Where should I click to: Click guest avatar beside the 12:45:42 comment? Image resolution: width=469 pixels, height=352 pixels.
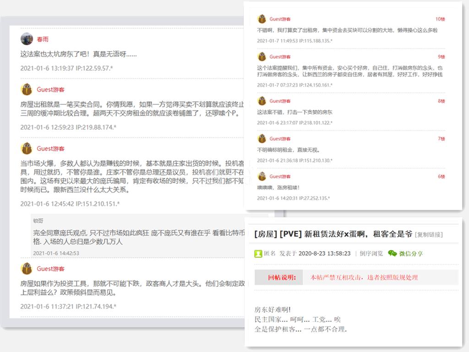(27, 148)
